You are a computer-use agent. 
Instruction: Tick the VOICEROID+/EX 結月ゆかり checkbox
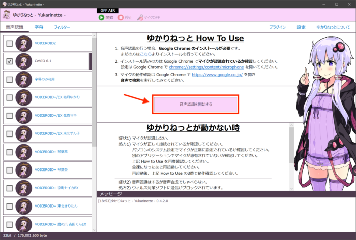[x=9, y=97]
